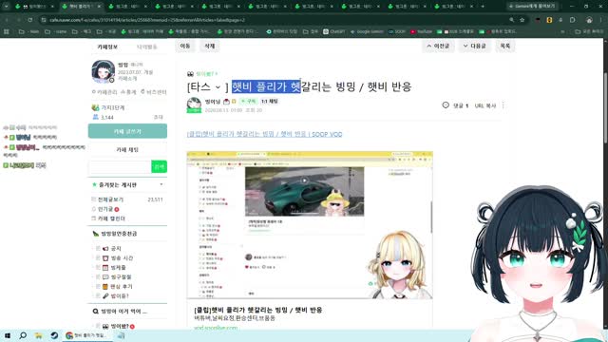Open taskbar search magnifier icon
Image resolution: width=608 pixels, height=342 pixels.
[x=23, y=335]
